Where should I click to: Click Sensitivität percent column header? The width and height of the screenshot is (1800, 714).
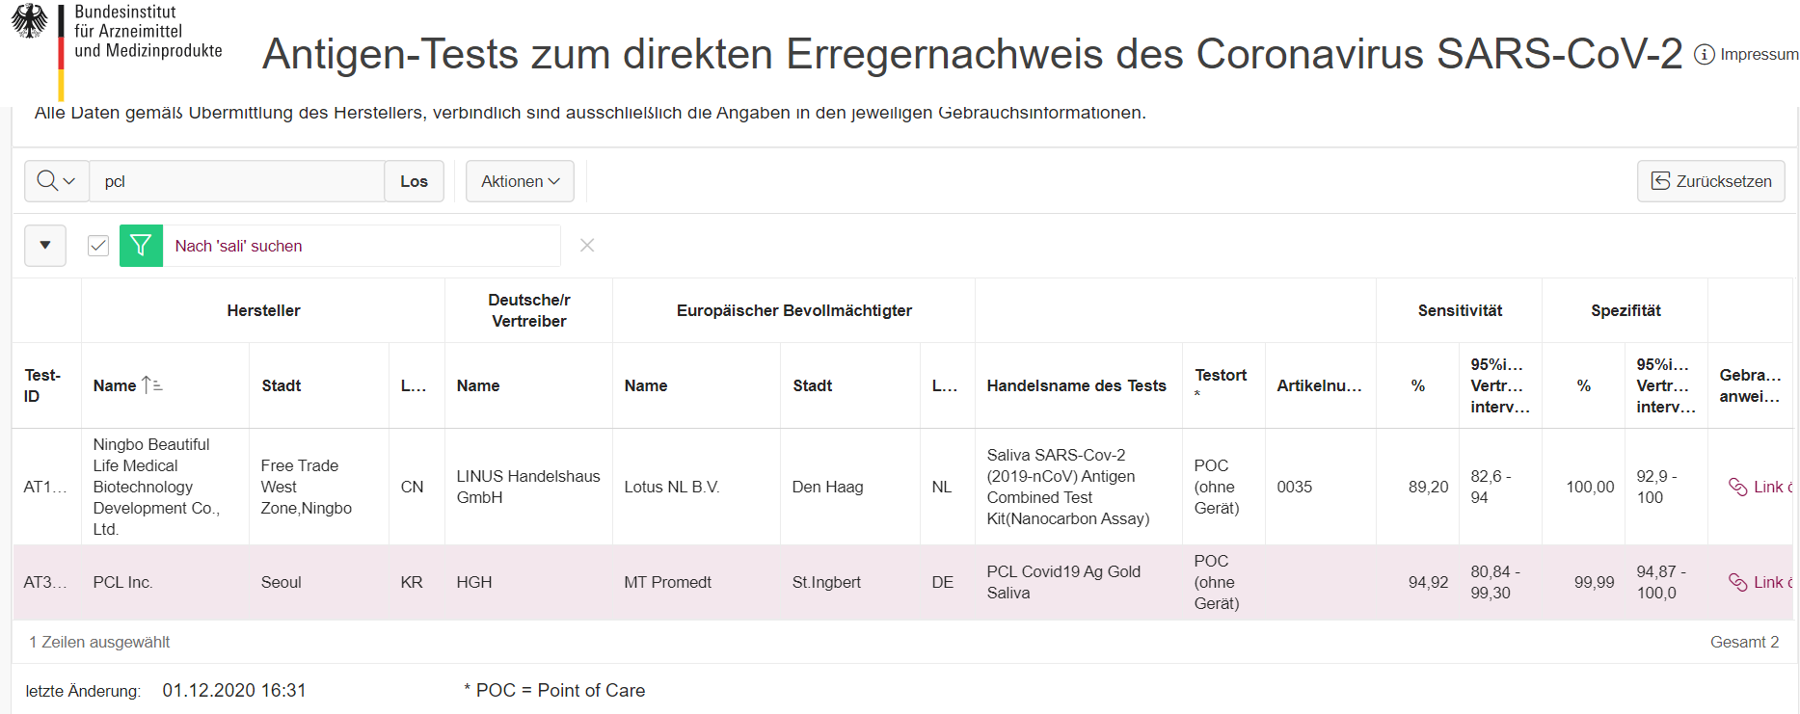[x=1418, y=385]
